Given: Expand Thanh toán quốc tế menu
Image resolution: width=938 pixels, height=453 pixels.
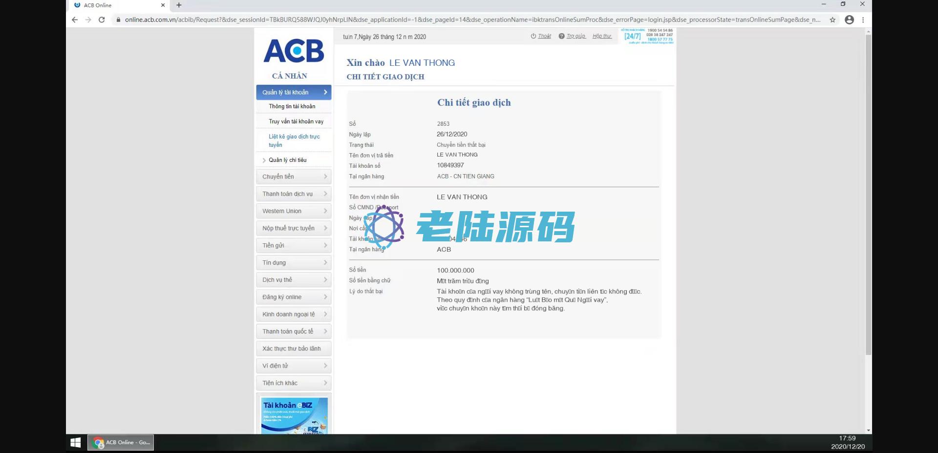Looking at the screenshot, I should (294, 332).
